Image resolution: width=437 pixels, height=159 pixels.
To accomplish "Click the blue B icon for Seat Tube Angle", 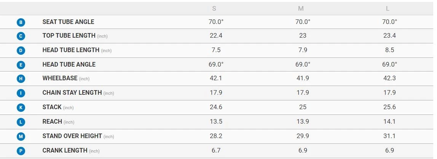I will [x=21, y=22].
